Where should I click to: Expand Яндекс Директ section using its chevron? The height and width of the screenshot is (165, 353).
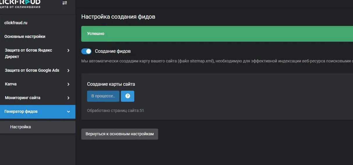68,50
